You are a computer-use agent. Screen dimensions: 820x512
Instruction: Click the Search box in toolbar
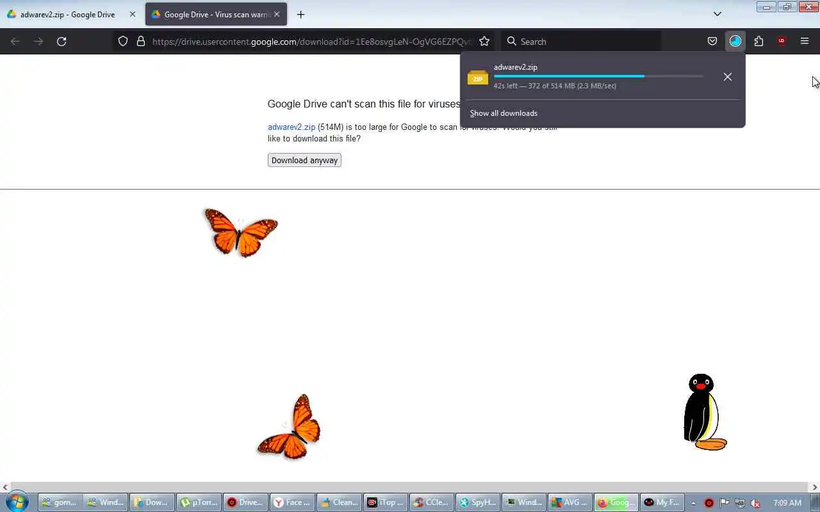point(581,42)
